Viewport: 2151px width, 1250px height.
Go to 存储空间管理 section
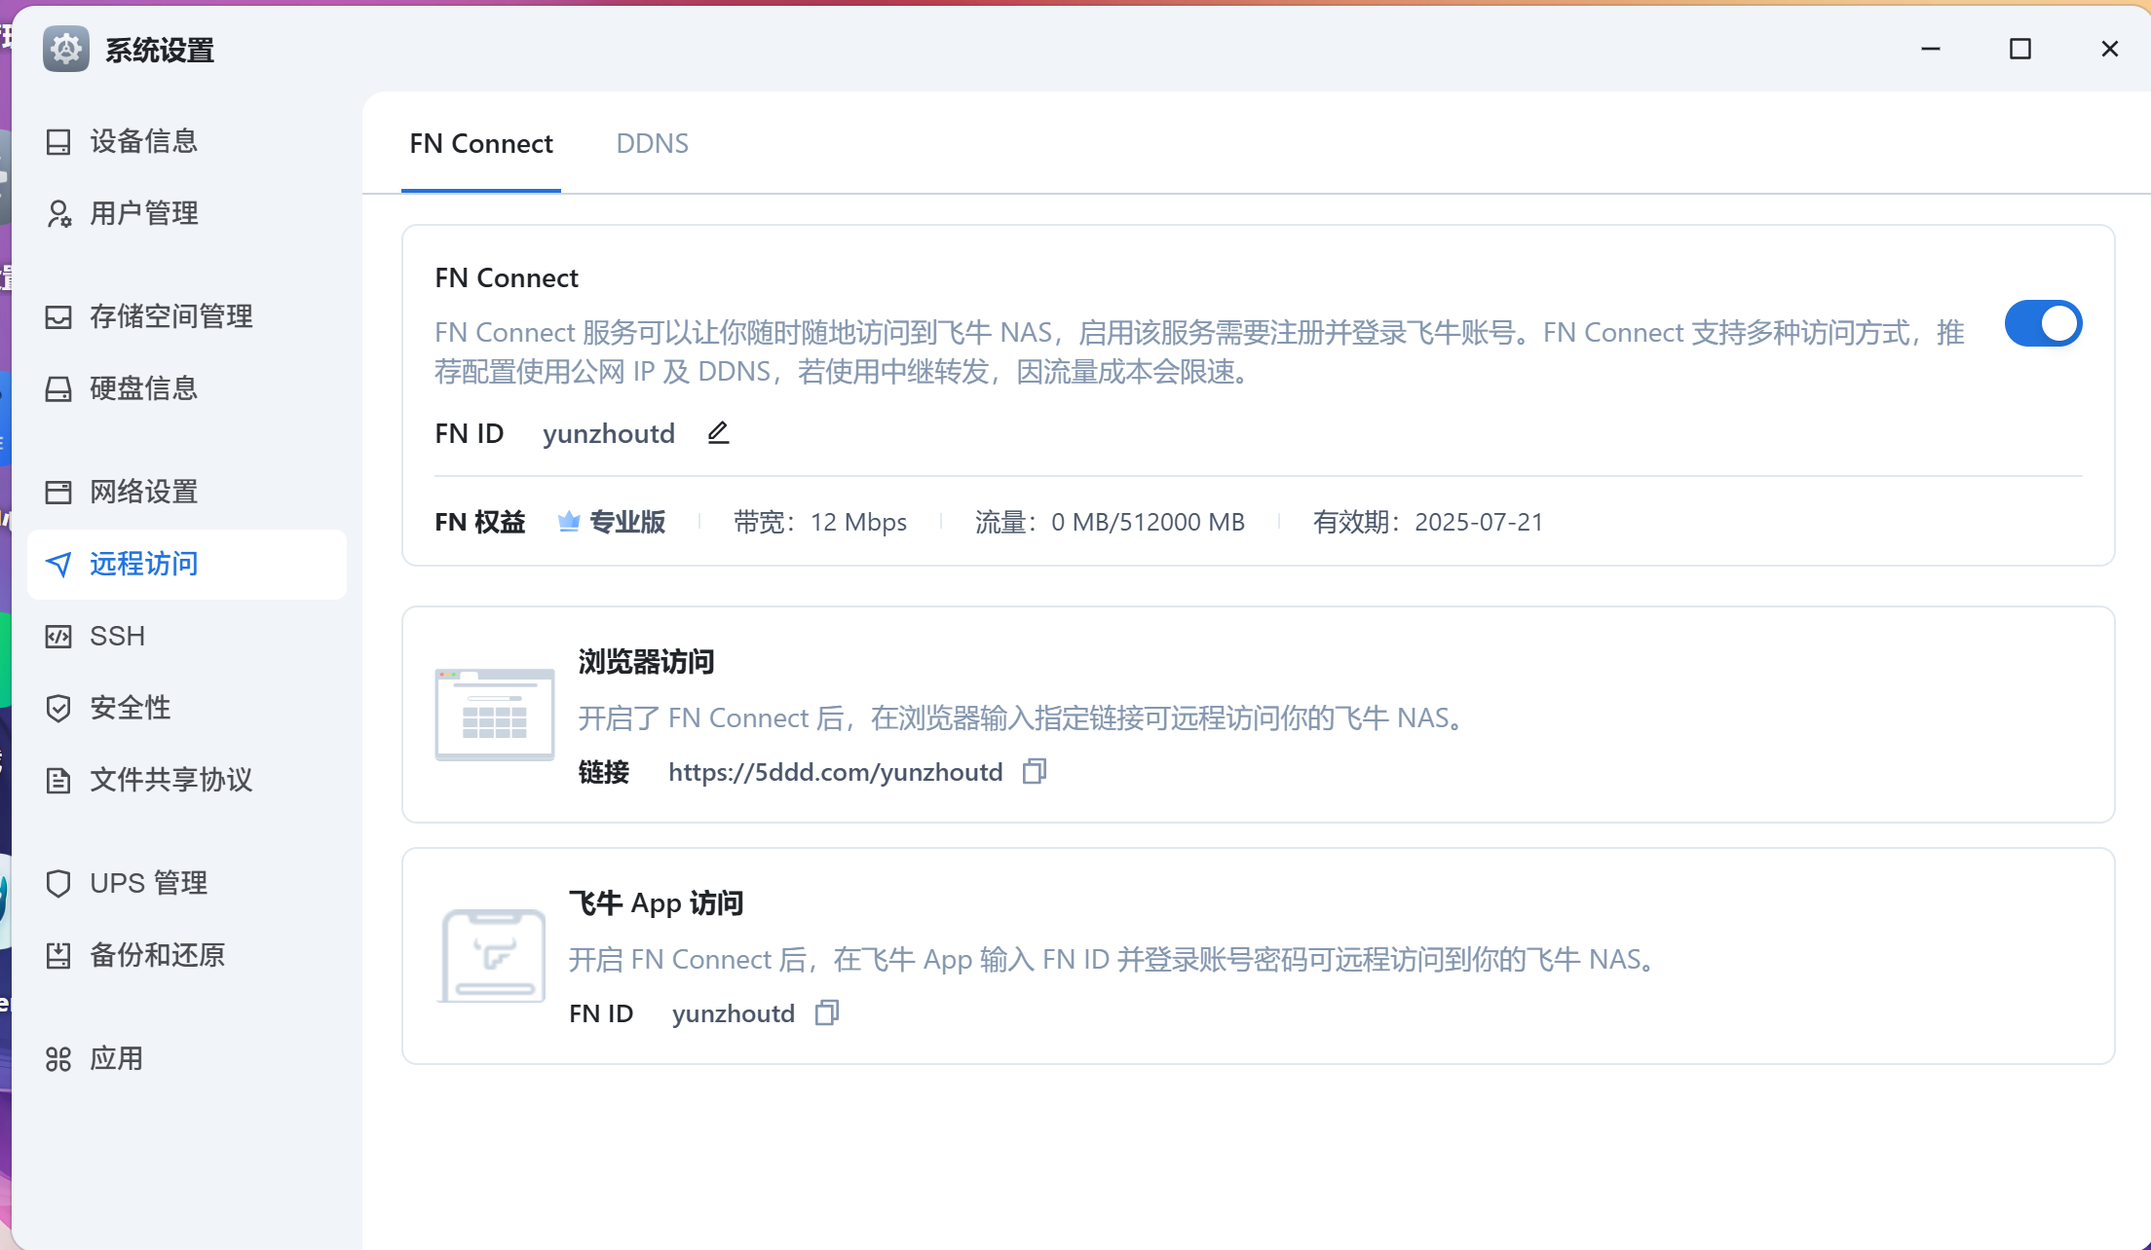[170, 316]
